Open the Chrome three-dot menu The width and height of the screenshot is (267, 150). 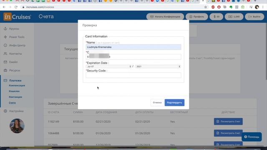pos(263,7)
